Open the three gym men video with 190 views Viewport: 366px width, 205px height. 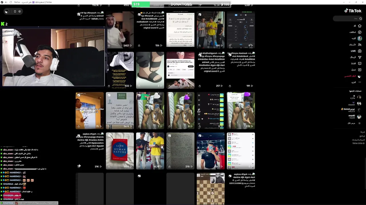click(211, 30)
